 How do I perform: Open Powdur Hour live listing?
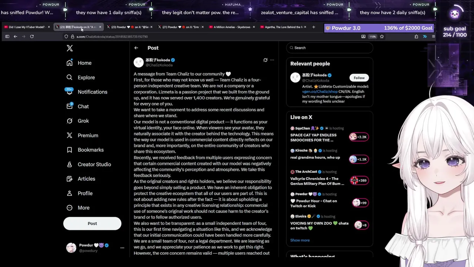coord(314,203)
